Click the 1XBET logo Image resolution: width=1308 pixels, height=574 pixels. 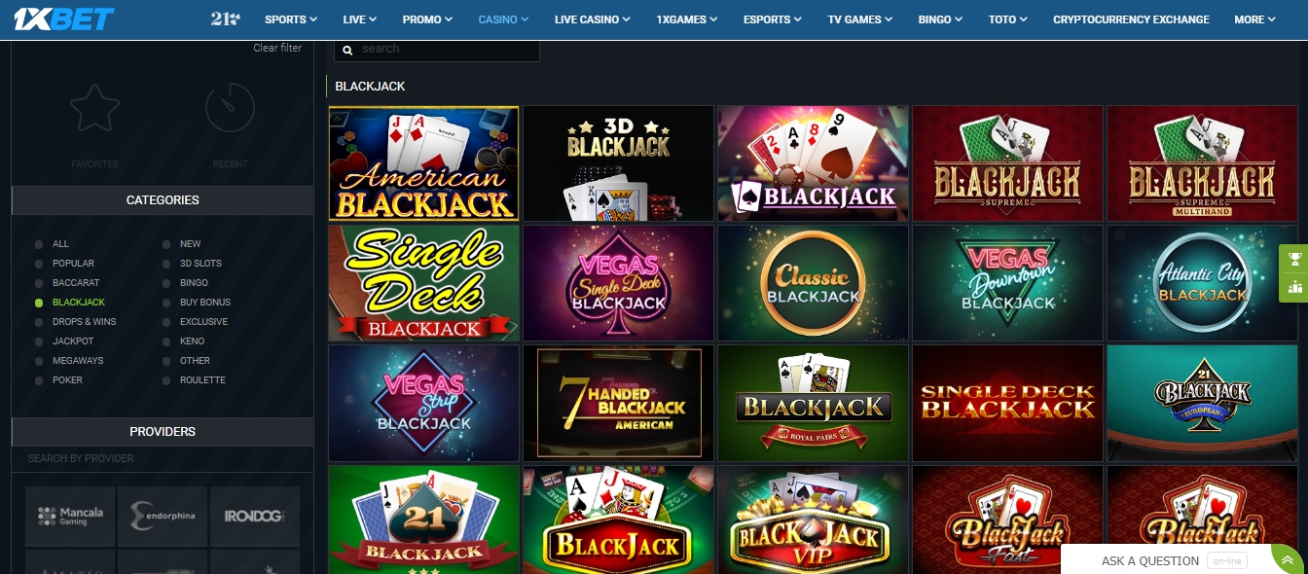pos(63,18)
